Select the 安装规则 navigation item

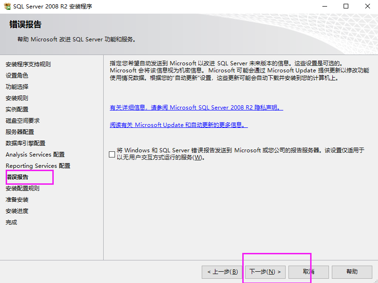[x=16, y=97]
